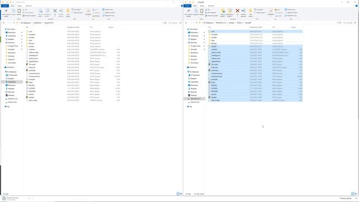Click search box in drupal8 window
The height and width of the screenshot is (202, 359).
(349, 23)
